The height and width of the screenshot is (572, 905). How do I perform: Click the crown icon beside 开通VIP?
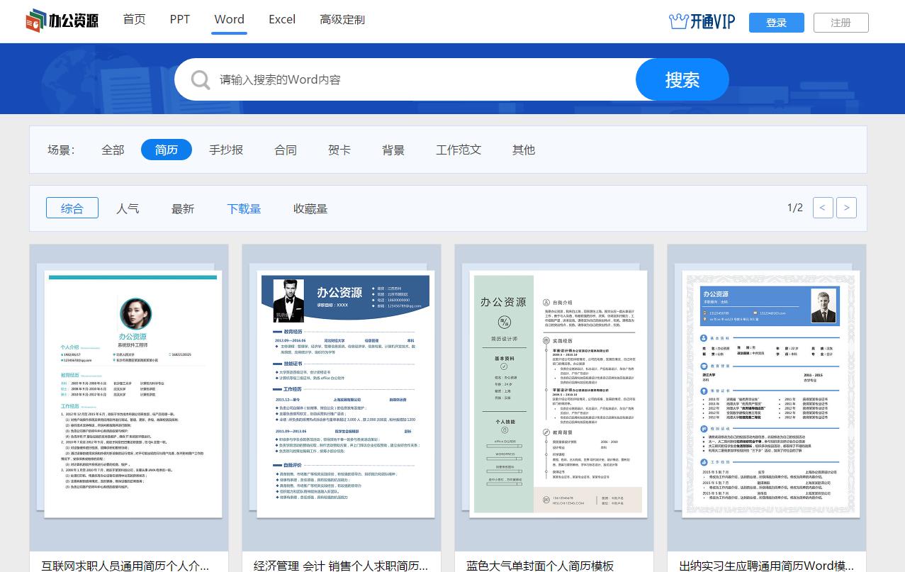point(678,21)
